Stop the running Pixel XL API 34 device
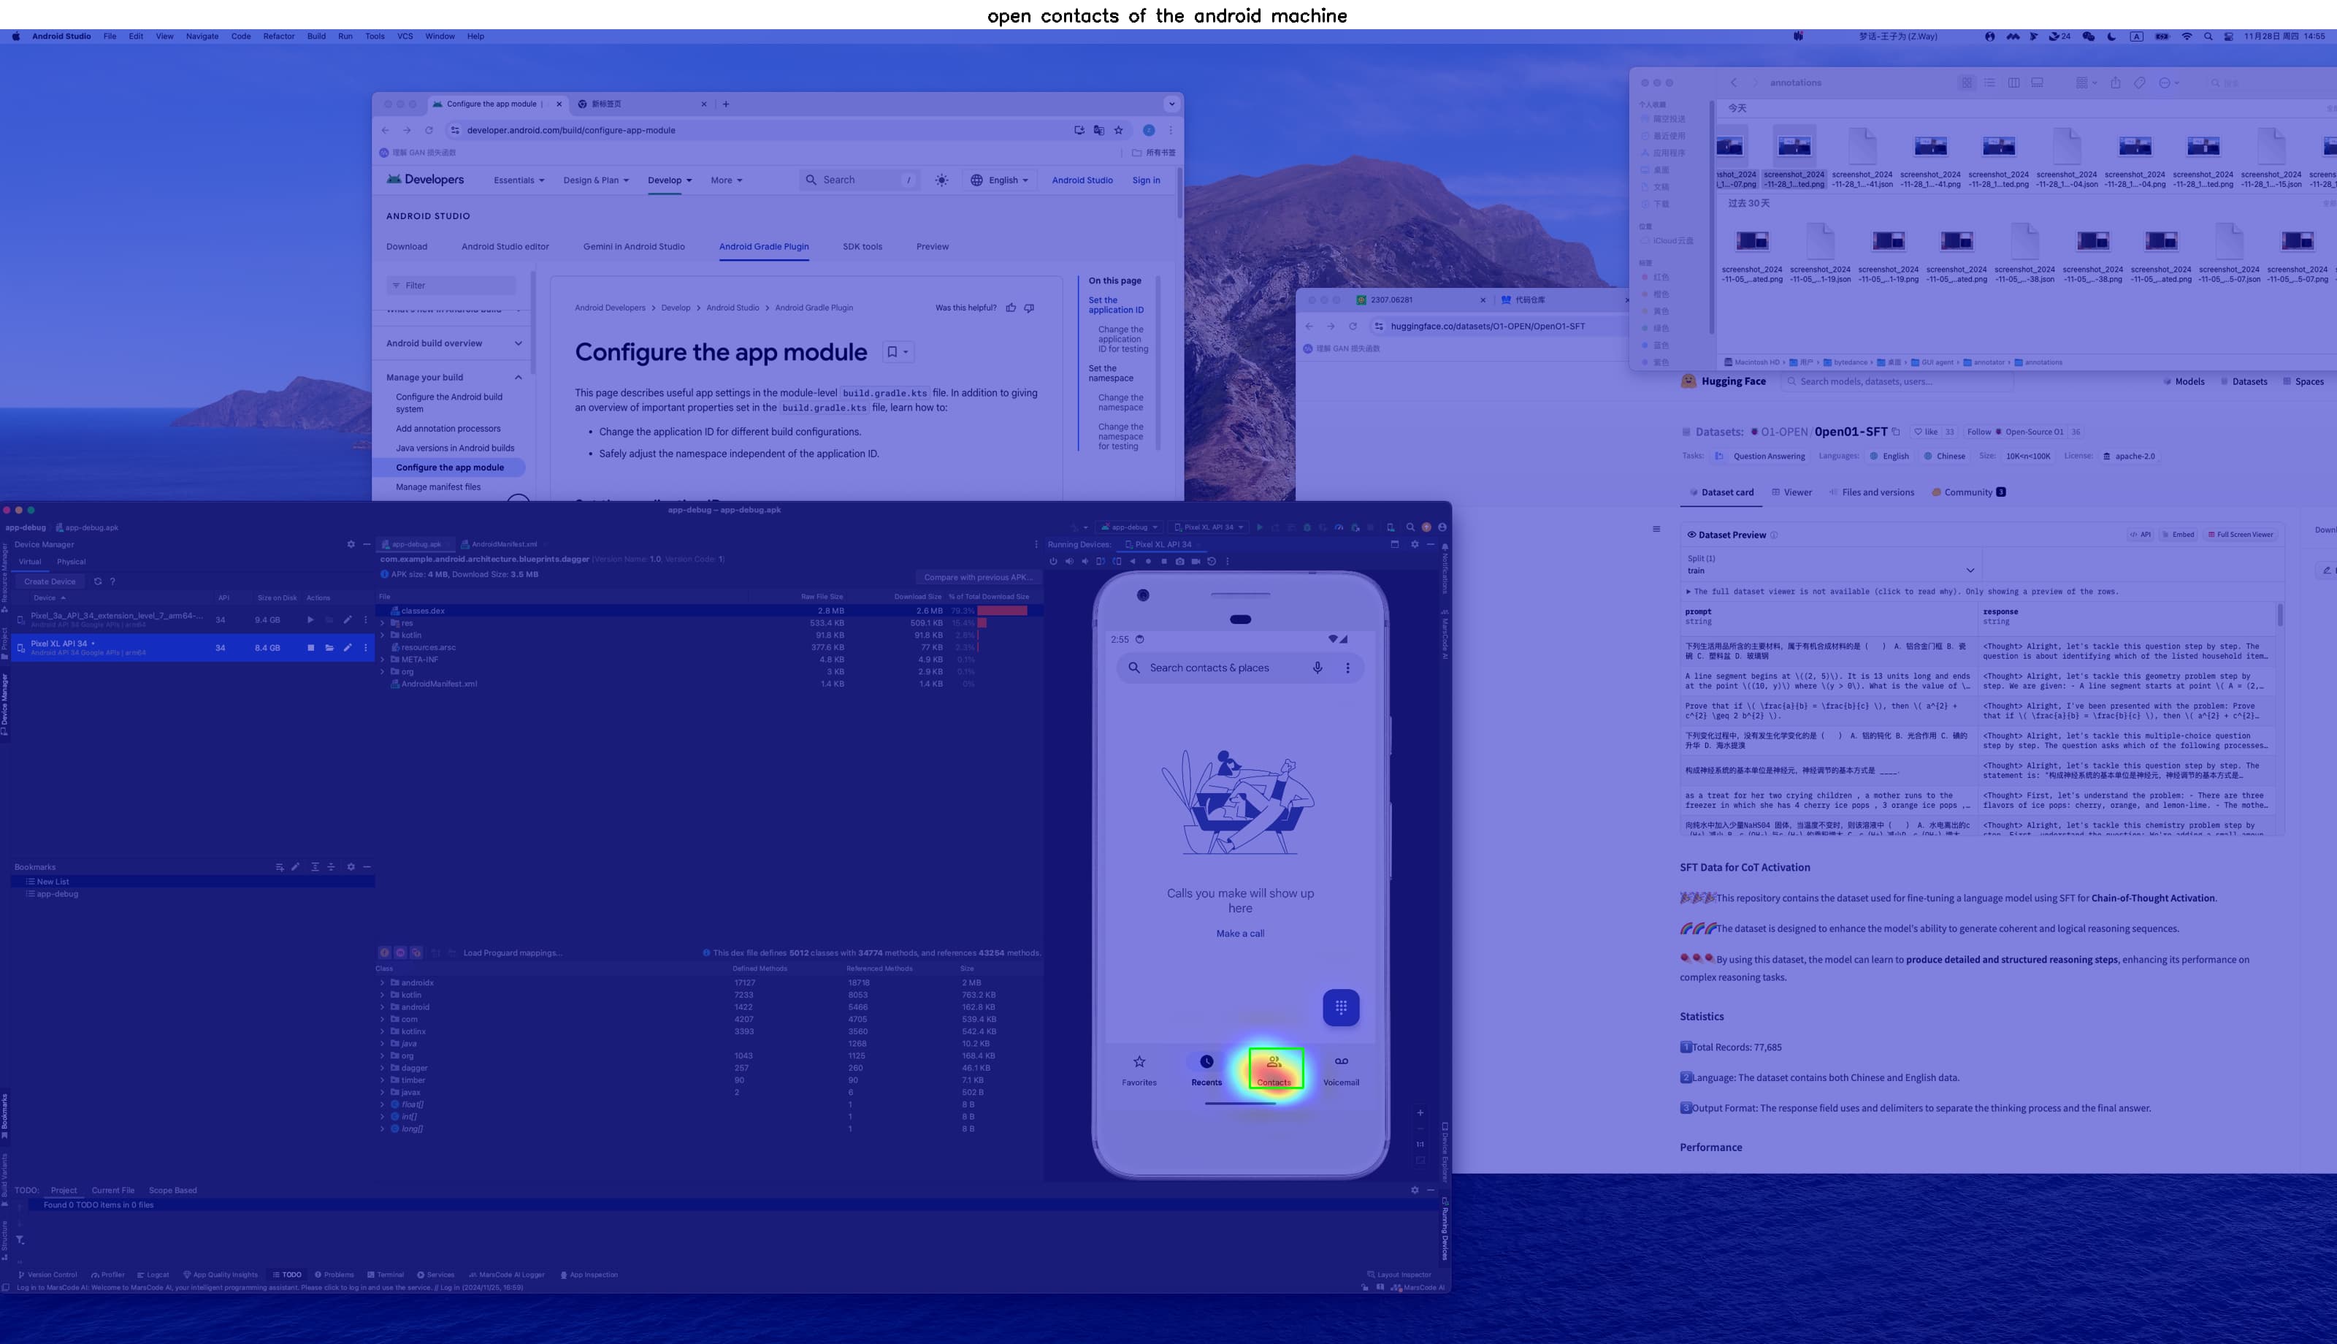 tap(311, 648)
